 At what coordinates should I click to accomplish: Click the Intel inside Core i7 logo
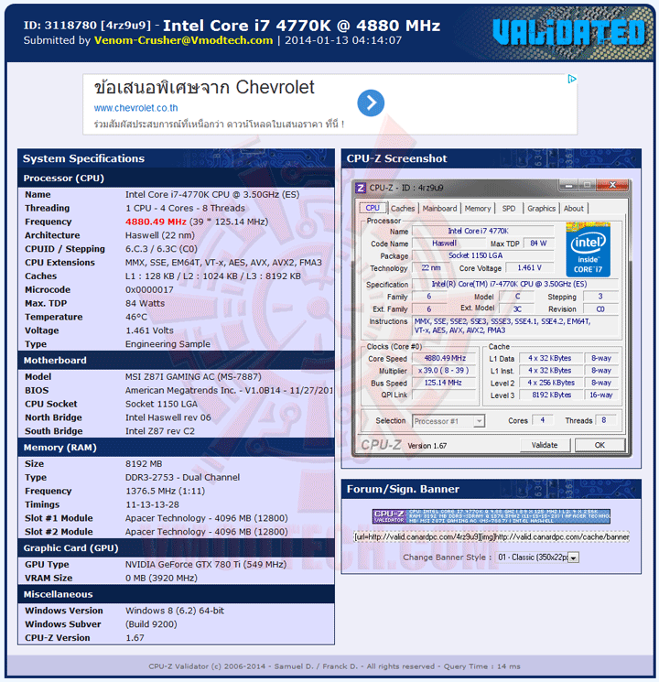[589, 250]
